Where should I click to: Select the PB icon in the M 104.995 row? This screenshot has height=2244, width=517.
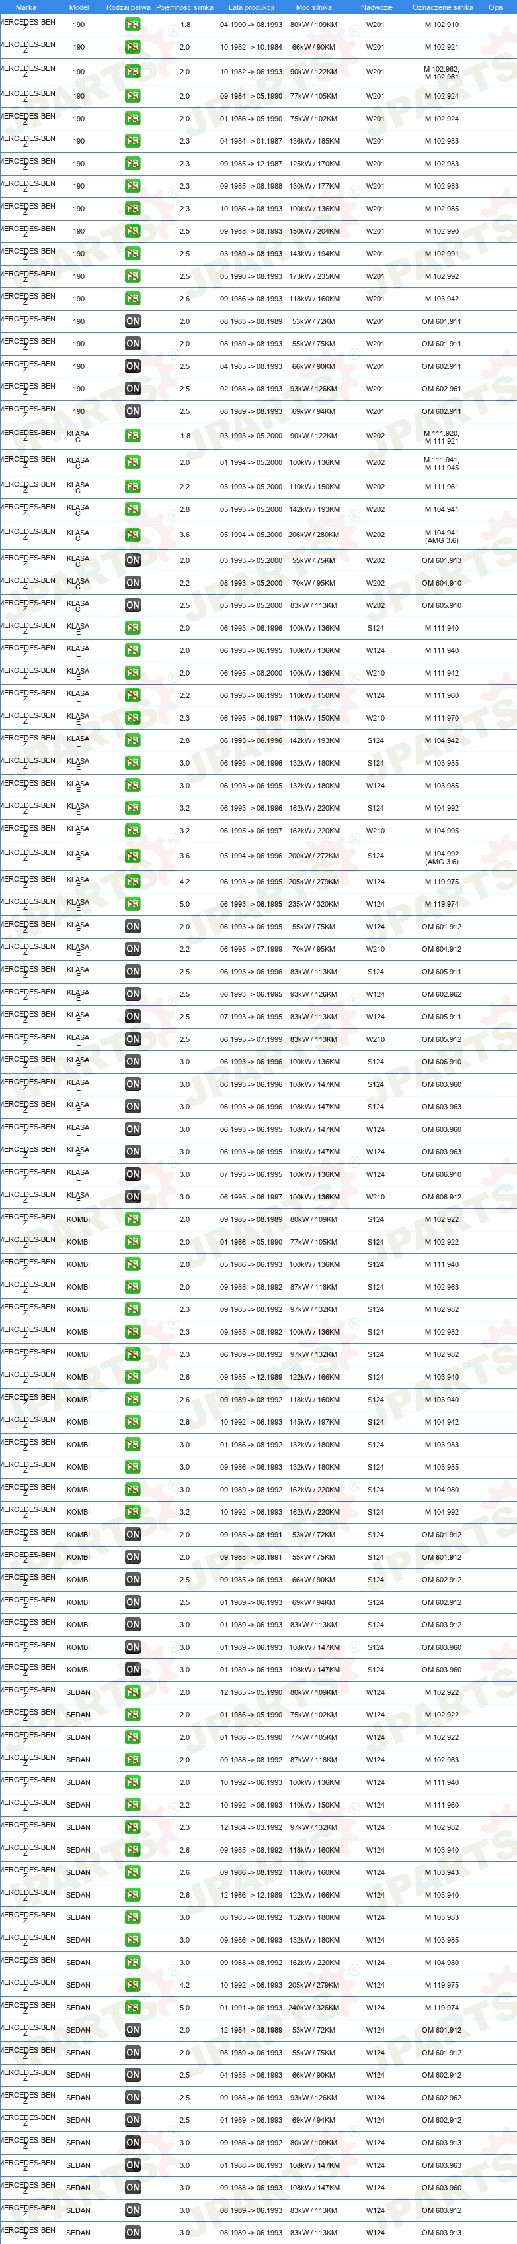coord(132,830)
